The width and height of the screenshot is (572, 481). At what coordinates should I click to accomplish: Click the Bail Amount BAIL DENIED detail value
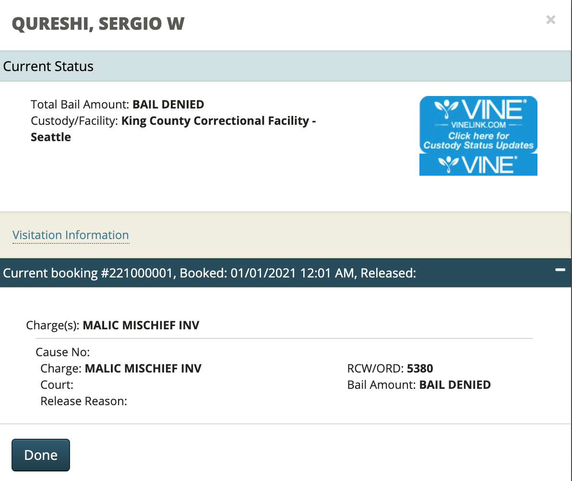tap(455, 385)
